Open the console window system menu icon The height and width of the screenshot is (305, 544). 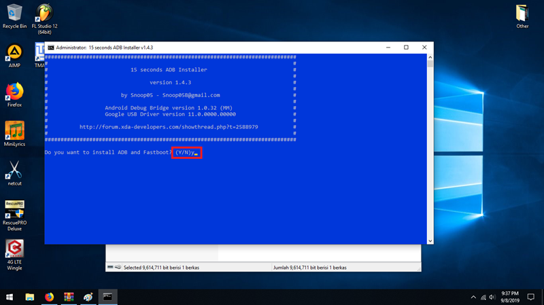(x=51, y=48)
